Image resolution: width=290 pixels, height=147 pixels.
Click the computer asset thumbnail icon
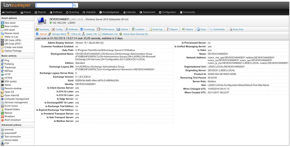[41, 21]
